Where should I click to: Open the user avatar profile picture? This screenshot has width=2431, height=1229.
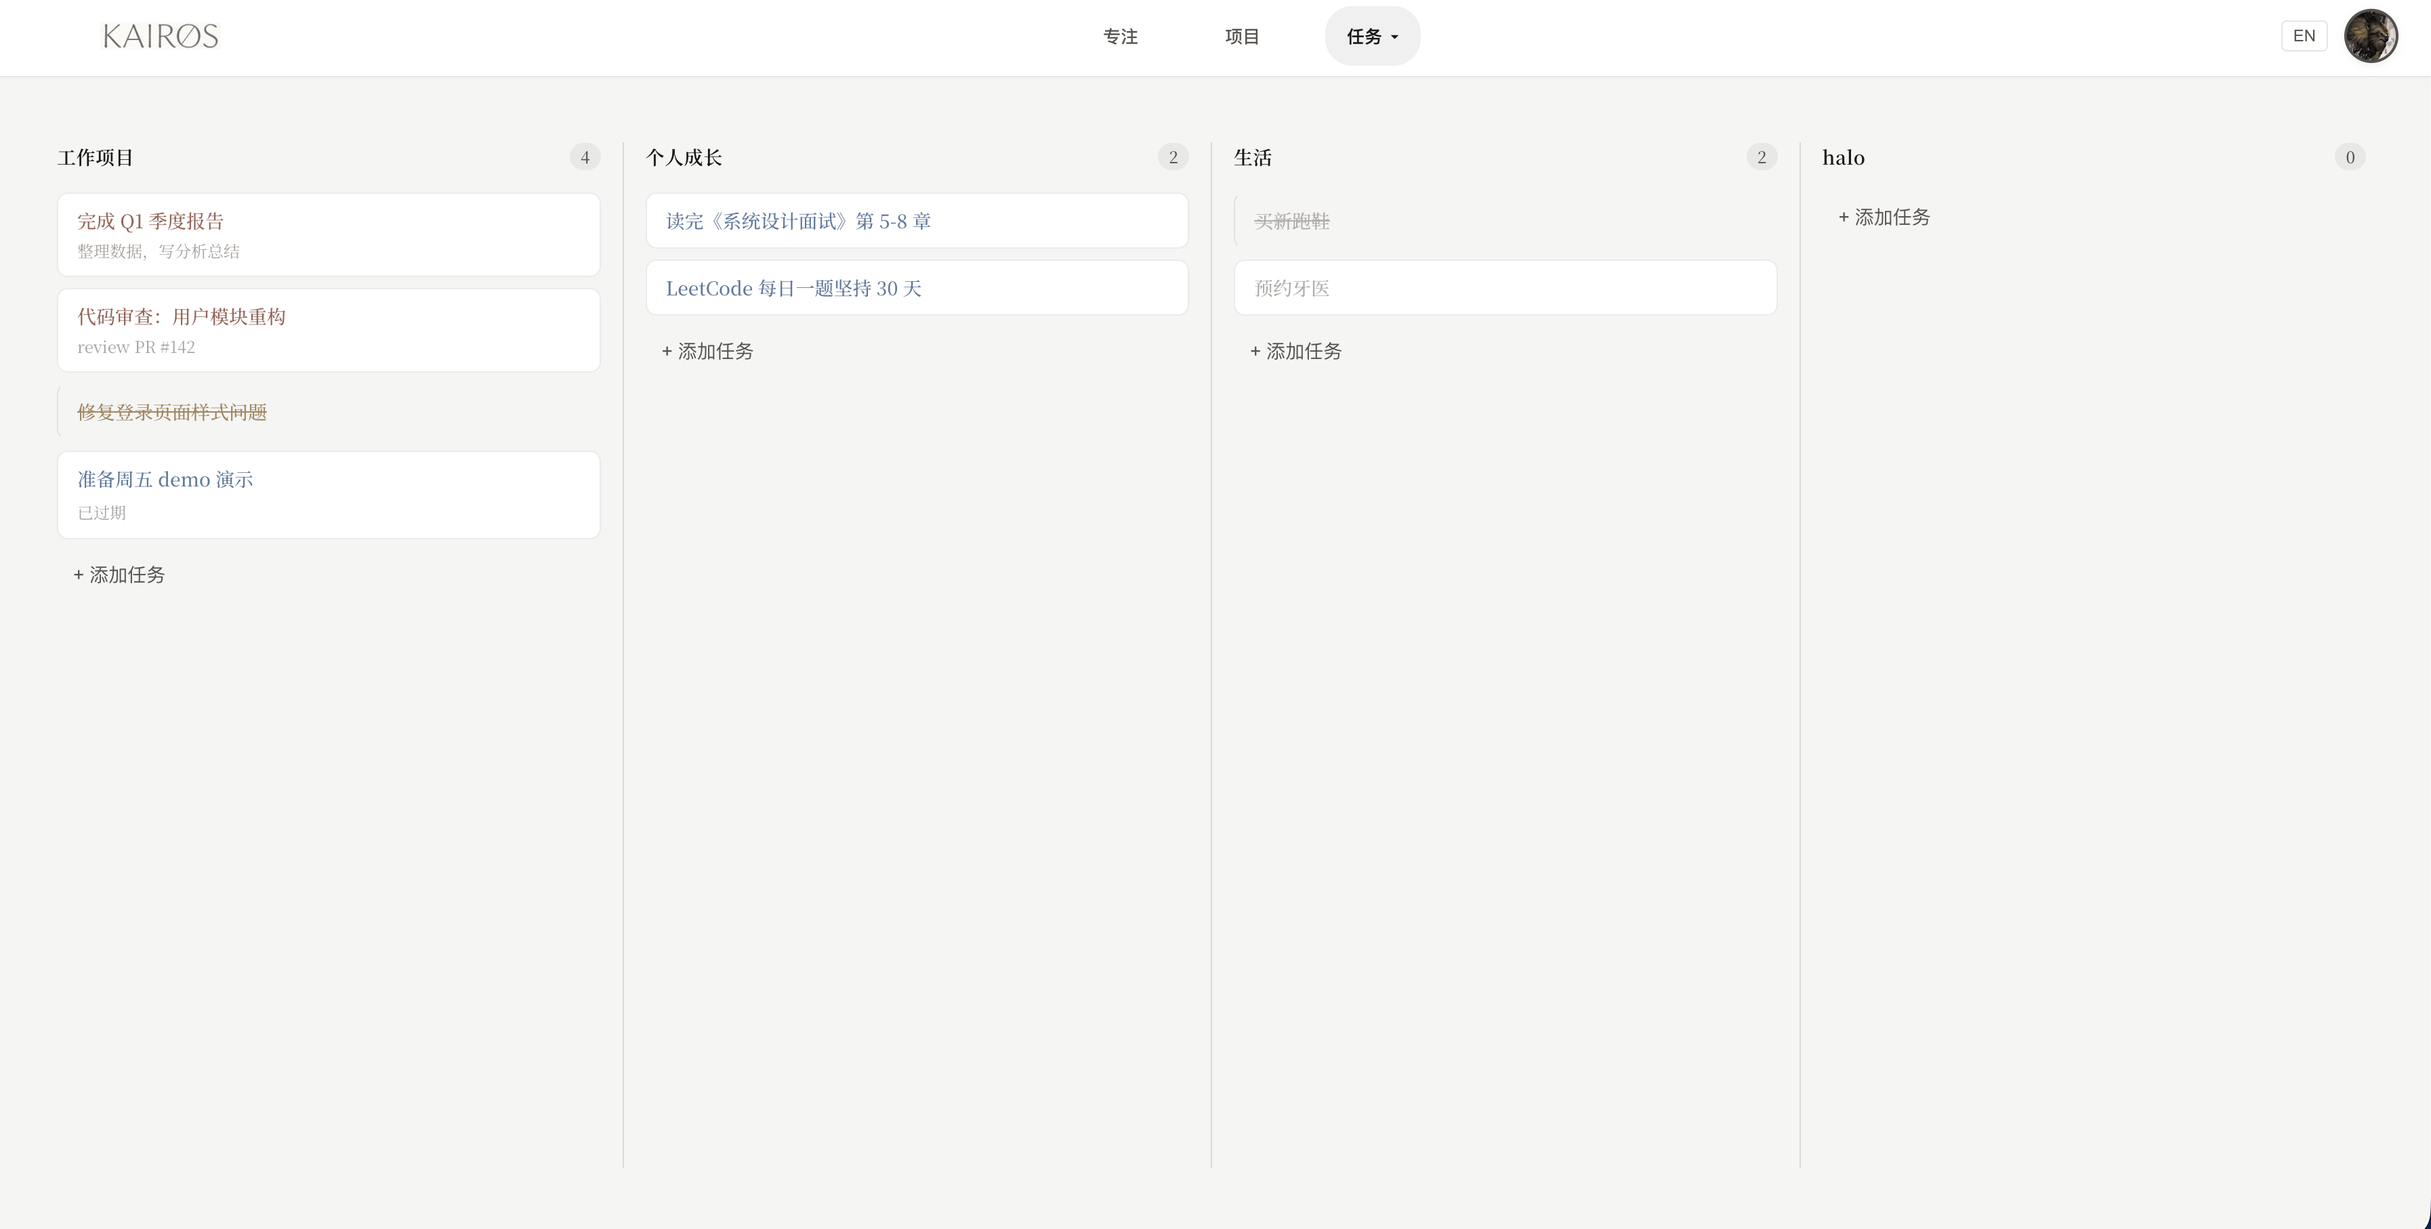click(x=2371, y=36)
